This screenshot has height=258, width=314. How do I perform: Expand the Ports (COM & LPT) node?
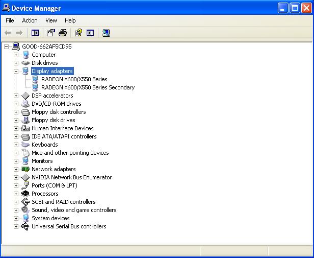point(16,186)
